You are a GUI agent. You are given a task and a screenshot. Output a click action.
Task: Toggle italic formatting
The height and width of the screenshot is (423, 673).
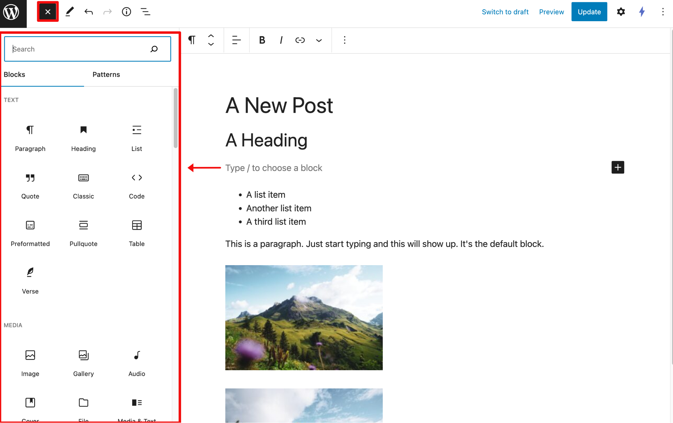tap(281, 40)
